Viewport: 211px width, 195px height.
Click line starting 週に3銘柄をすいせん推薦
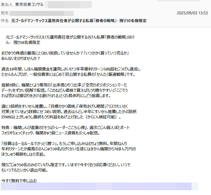tap(65, 106)
